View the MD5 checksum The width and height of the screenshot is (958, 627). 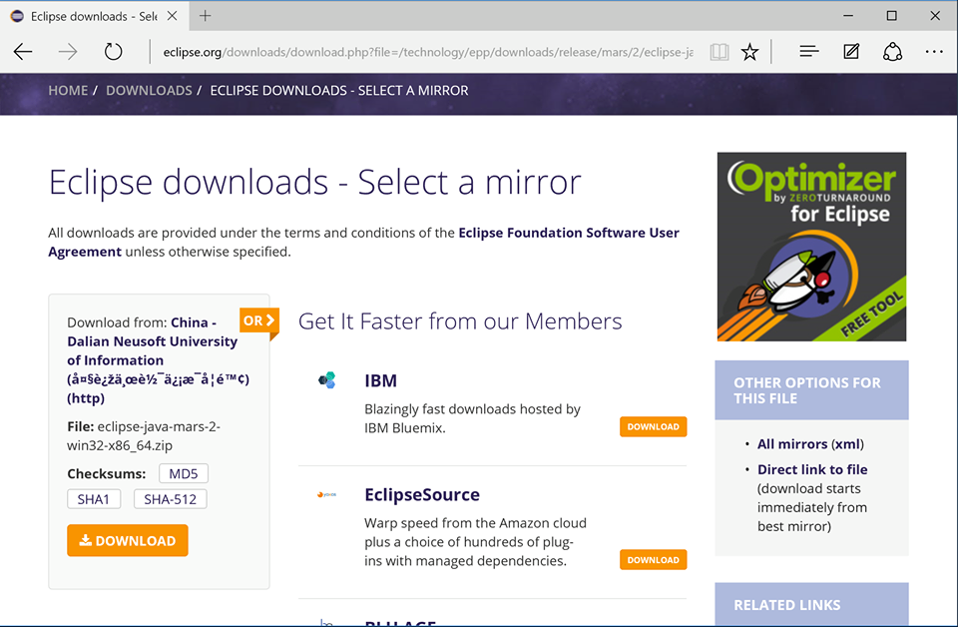pyautogui.click(x=183, y=473)
